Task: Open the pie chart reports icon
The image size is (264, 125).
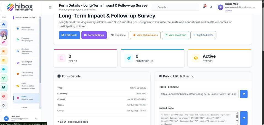Action: click(4, 96)
